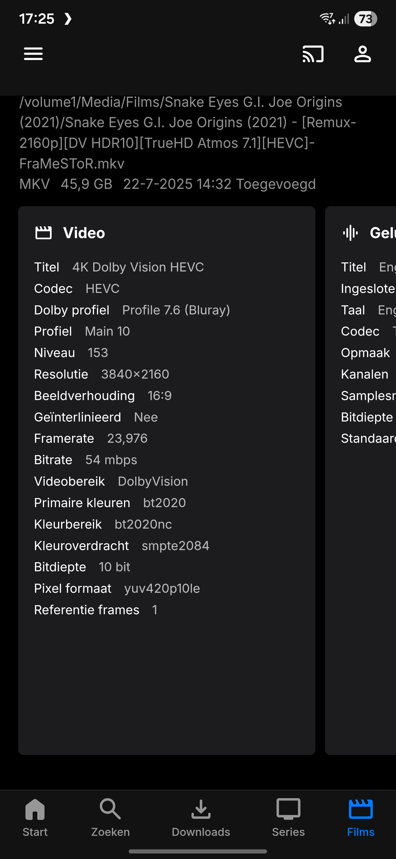This screenshot has width=396, height=859.
Task: Select the Films tab
Action: click(x=361, y=817)
